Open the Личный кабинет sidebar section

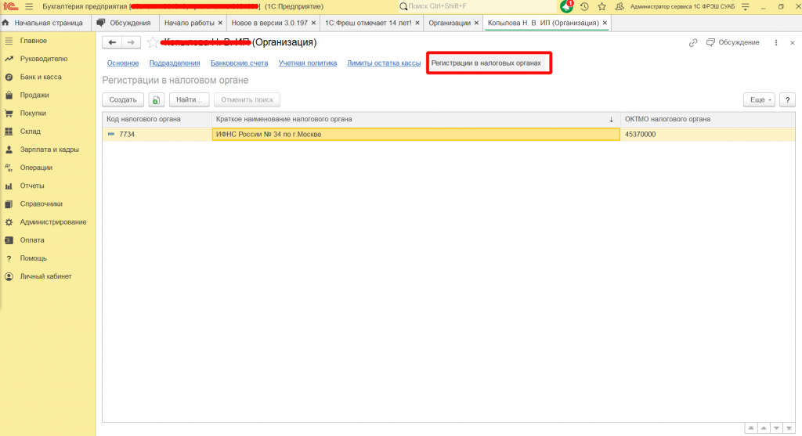coord(45,276)
